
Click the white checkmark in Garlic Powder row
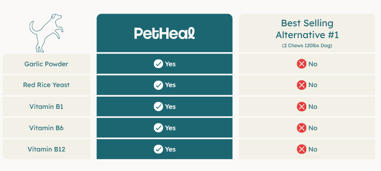pyautogui.click(x=158, y=64)
